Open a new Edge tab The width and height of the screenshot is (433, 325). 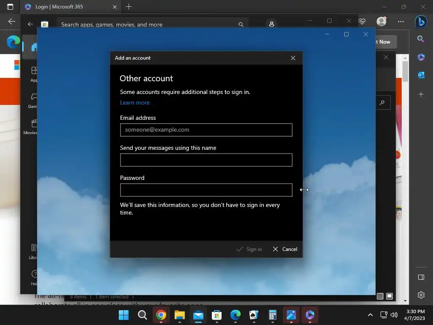pos(129,7)
